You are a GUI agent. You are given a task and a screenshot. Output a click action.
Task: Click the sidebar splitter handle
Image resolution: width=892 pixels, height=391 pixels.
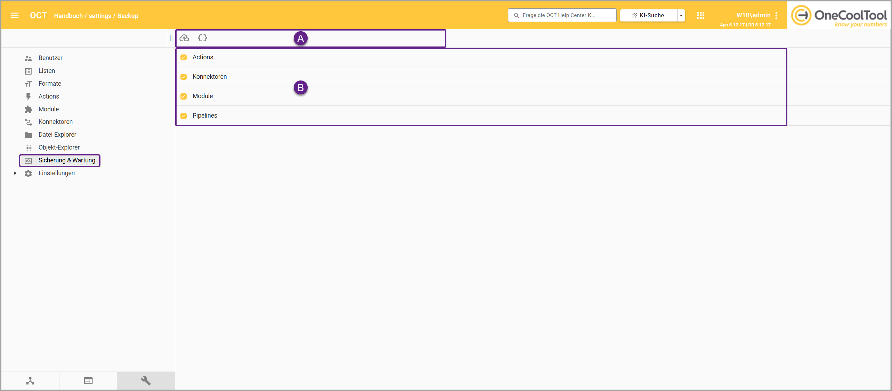click(x=171, y=38)
